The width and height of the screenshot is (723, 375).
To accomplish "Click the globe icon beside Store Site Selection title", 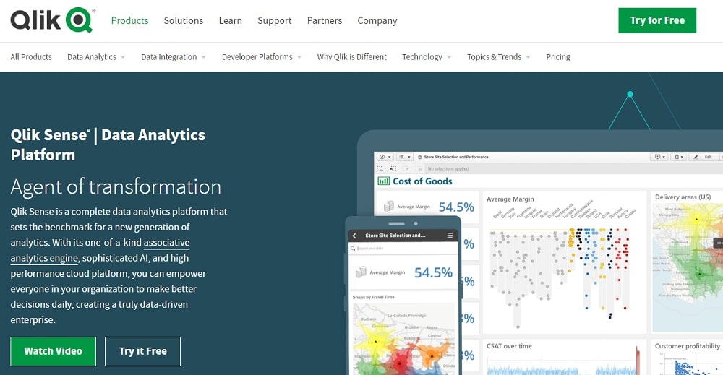I will click(x=419, y=157).
